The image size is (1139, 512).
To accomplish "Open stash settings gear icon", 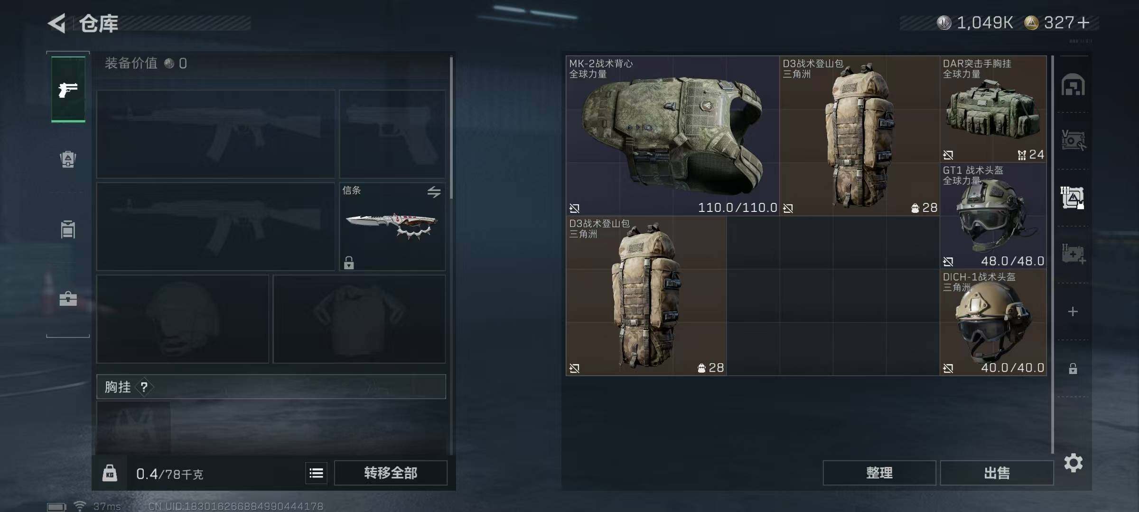I will (x=1073, y=463).
